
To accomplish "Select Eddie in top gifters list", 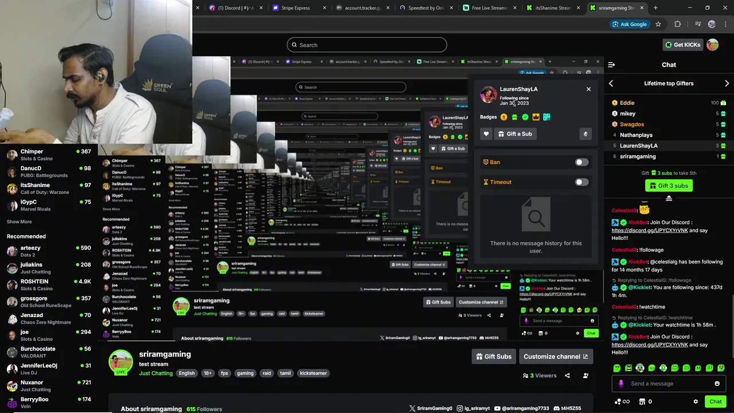I will click(x=669, y=103).
